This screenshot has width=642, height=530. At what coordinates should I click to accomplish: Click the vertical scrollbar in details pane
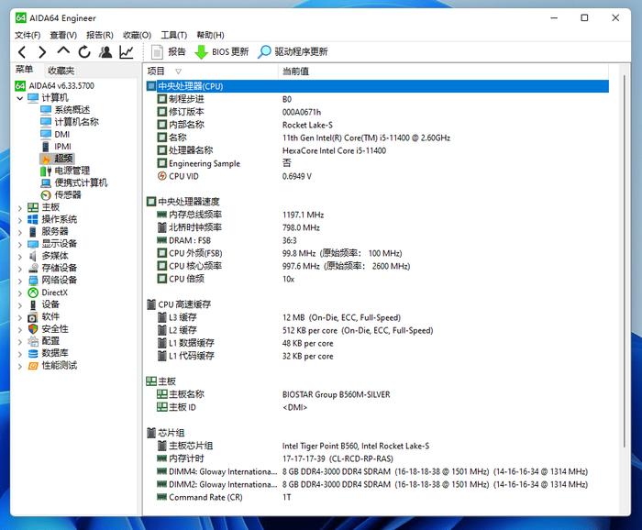[x=624, y=262]
